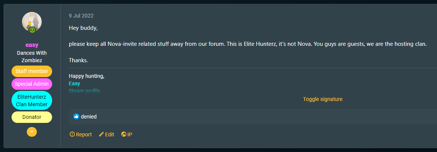This screenshot has height=152, width=437.
Task: Open easy's profile avatar
Action: tap(32, 22)
